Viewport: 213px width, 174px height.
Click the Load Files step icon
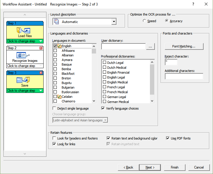point(25,30)
